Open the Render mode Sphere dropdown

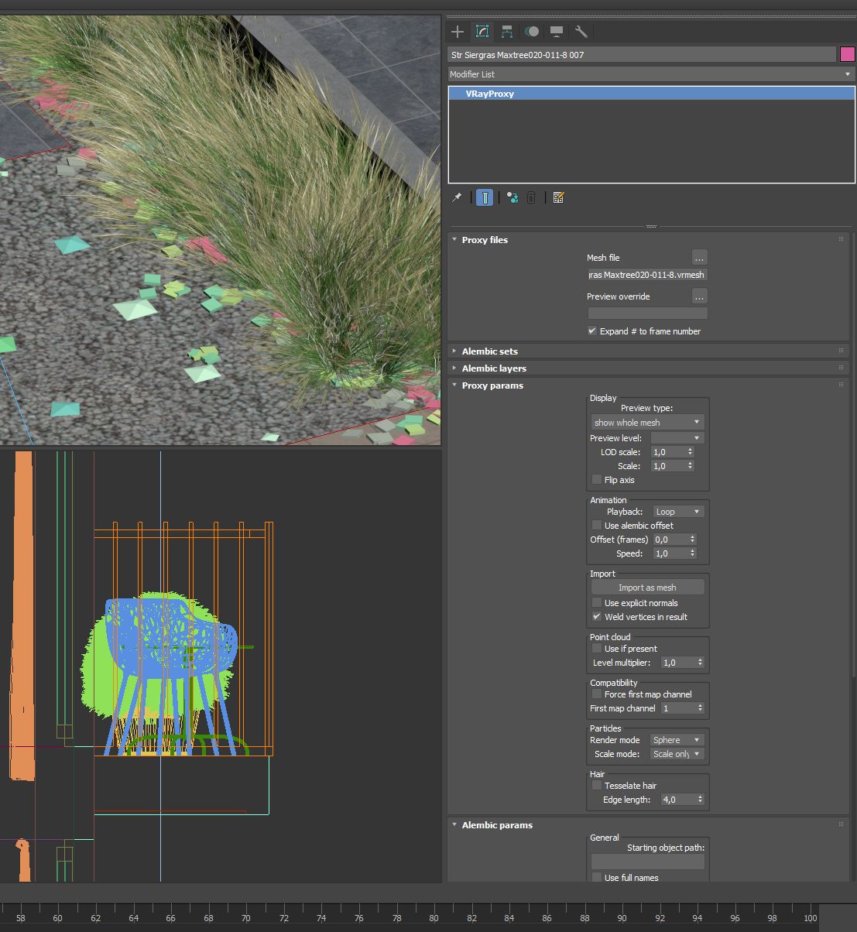click(677, 740)
